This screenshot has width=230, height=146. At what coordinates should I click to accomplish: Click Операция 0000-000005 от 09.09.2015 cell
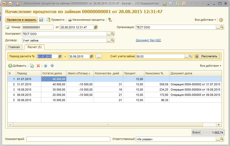click(x=196, y=95)
